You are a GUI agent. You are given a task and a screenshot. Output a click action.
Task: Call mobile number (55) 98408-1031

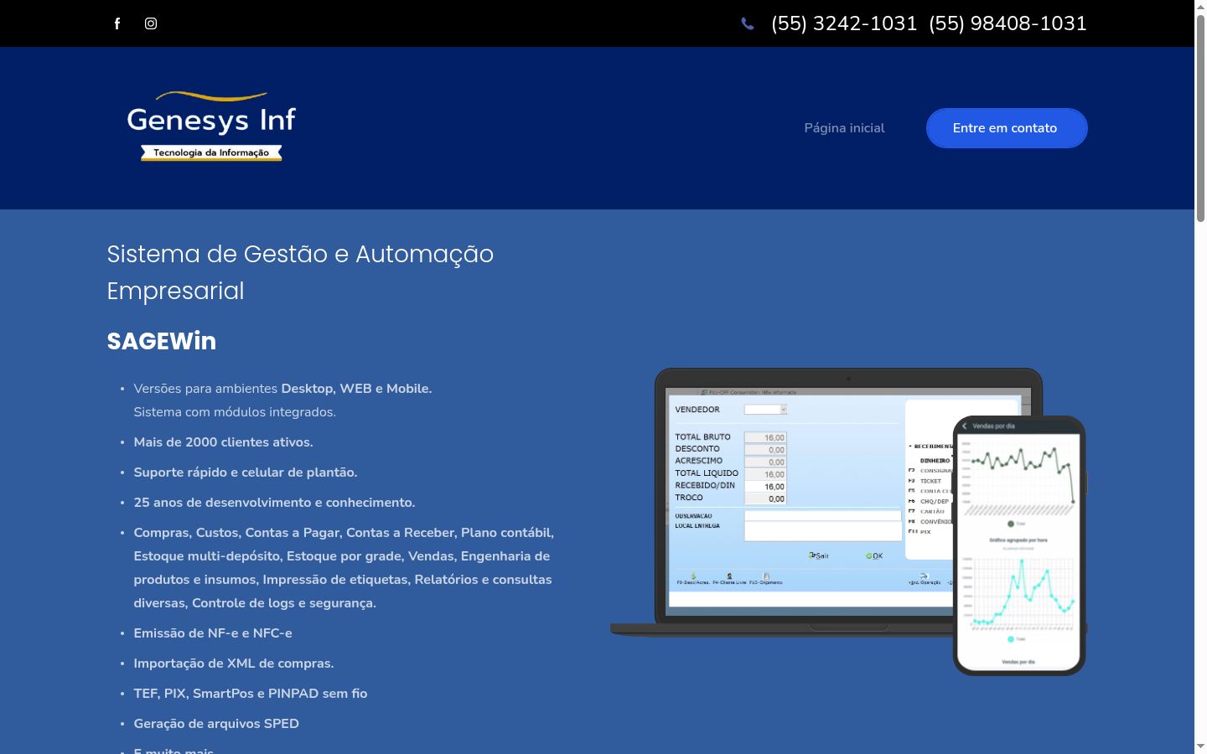click(1008, 23)
